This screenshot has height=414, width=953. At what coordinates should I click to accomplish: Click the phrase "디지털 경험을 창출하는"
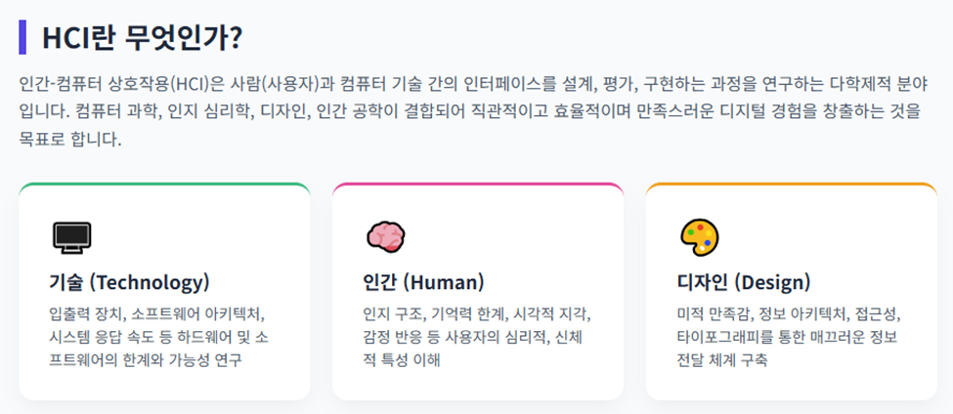pyautogui.click(x=768, y=110)
